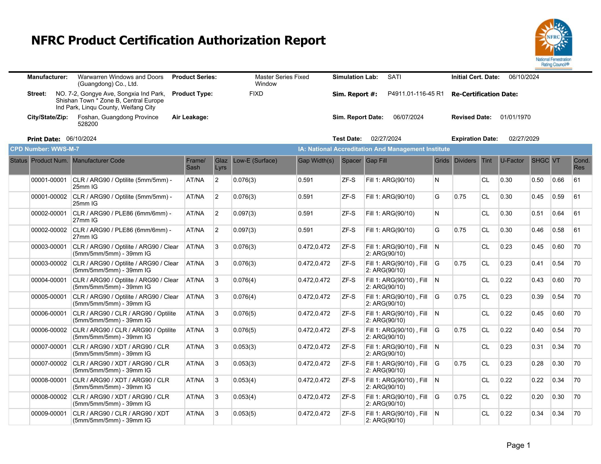Click VT value 0.64 in row 00002-00001
The image size is (601, 464).
coord(558,214)
